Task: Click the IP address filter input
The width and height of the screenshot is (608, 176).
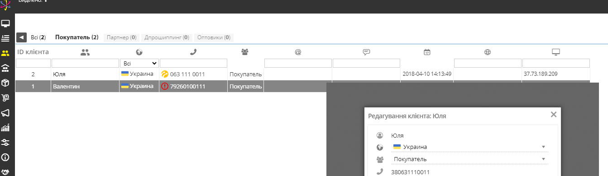Action: click(556, 63)
